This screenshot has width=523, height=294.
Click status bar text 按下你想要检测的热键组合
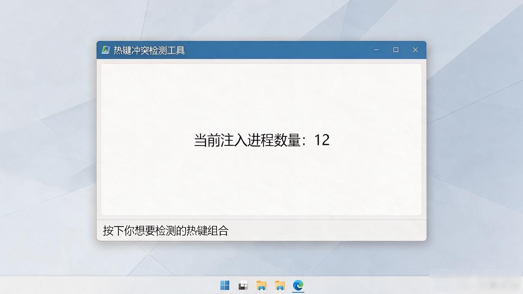[x=165, y=231]
